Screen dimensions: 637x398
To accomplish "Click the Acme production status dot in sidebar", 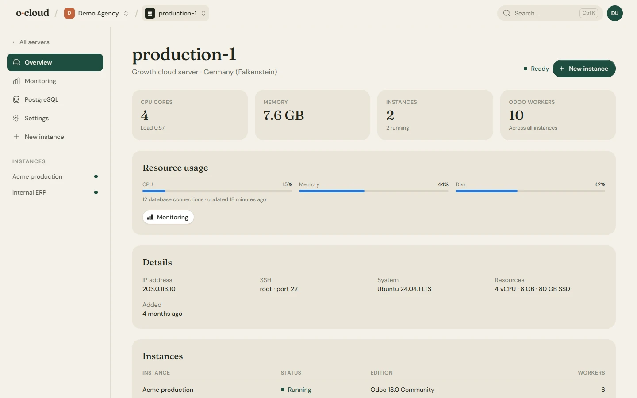I will (96, 176).
